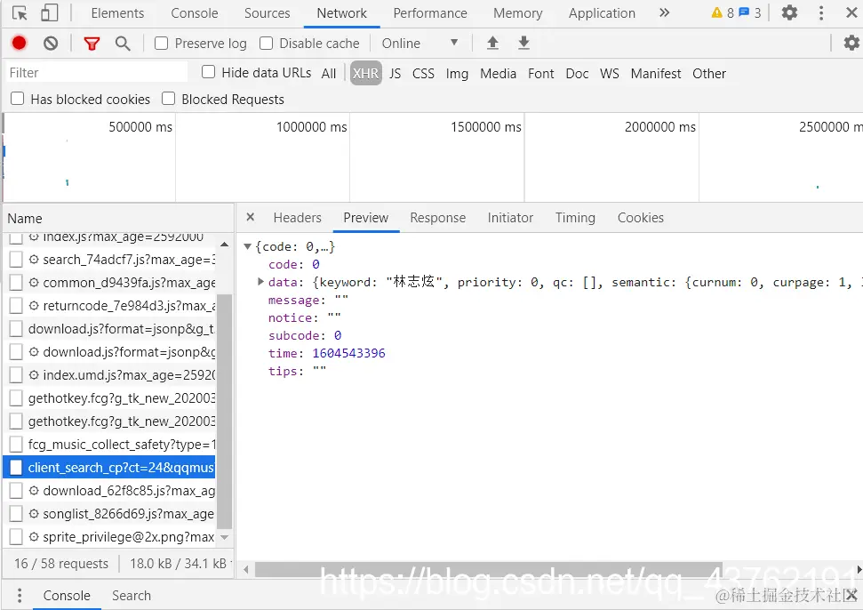This screenshot has height=610, width=863.
Task: Stop recording network log with red button
Action: [20, 43]
